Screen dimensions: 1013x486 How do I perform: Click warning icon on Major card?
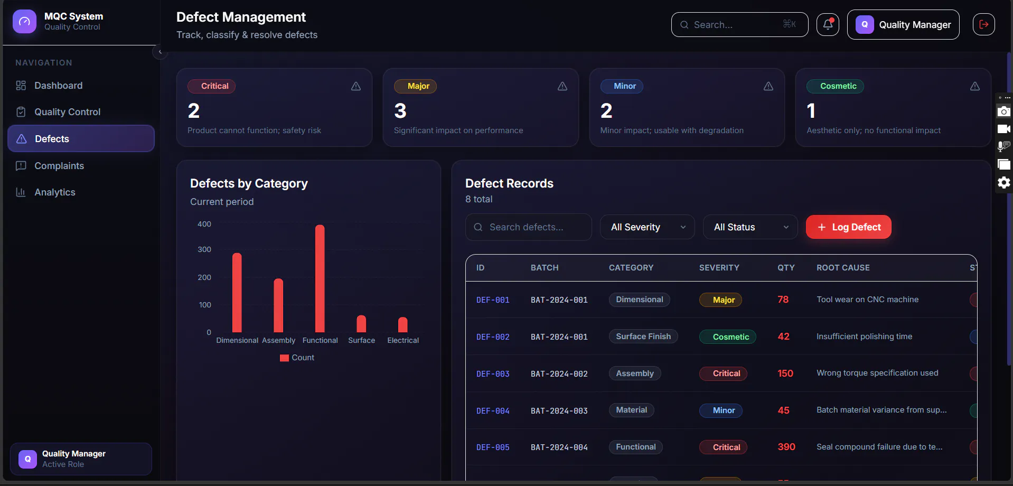point(562,86)
